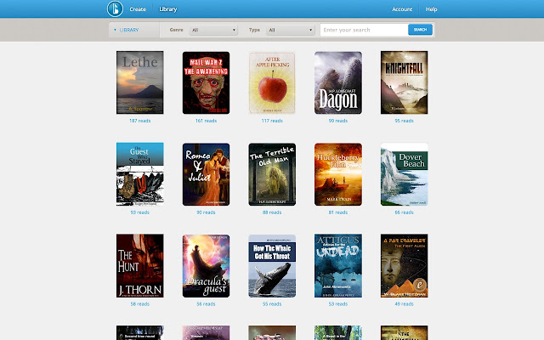Viewport: 544px width, 340px height.
Task: Click the site logo icon in header
Action: click(115, 8)
